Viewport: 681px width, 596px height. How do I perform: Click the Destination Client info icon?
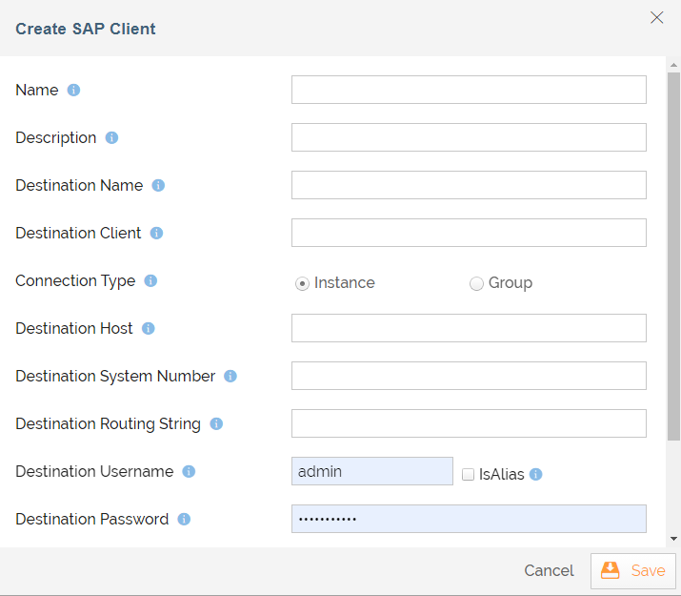156,233
